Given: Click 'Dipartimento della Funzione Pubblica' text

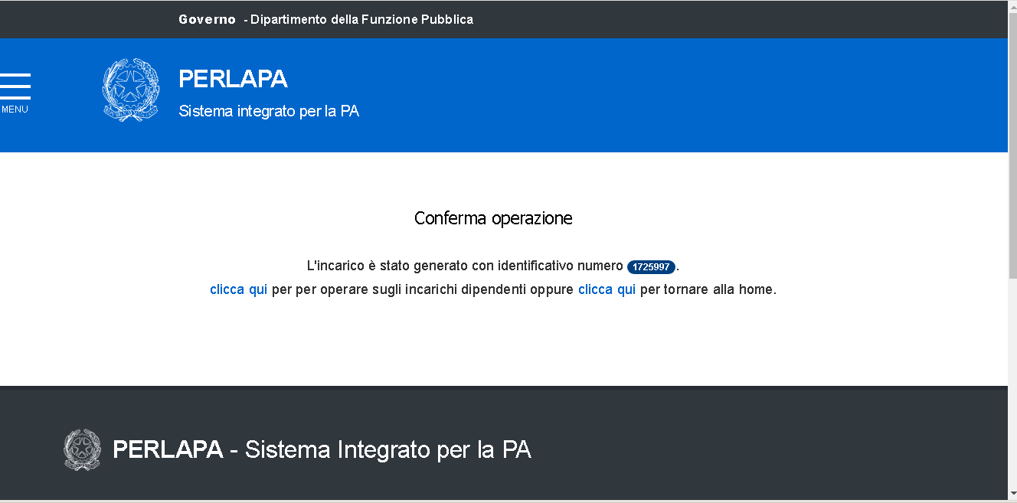Looking at the screenshot, I should tap(361, 19).
